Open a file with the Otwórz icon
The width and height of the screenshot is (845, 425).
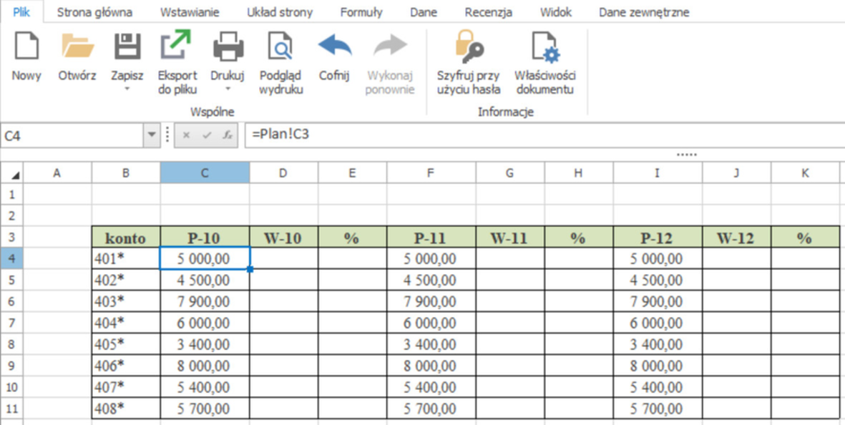pos(77,48)
